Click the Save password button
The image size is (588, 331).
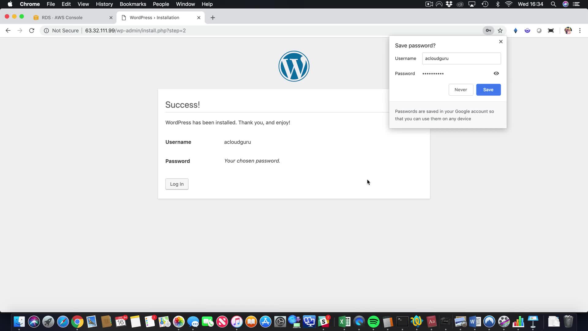tap(488, 90)
